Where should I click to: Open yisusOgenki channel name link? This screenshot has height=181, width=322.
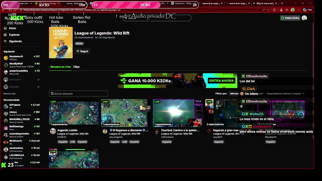coord(116,137)
